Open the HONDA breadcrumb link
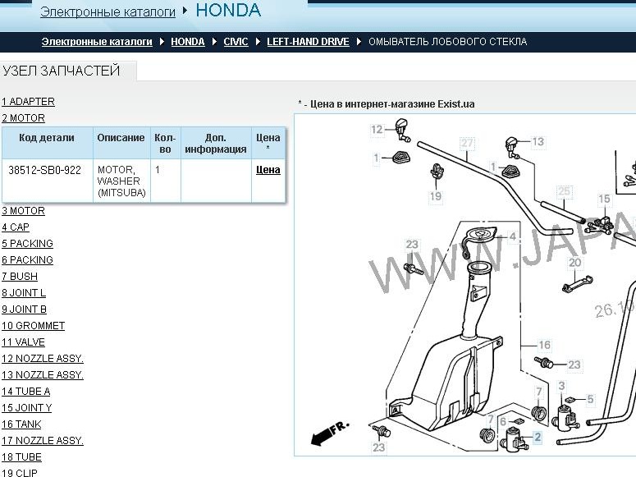The image size is (636, 477). pos(188,41)
